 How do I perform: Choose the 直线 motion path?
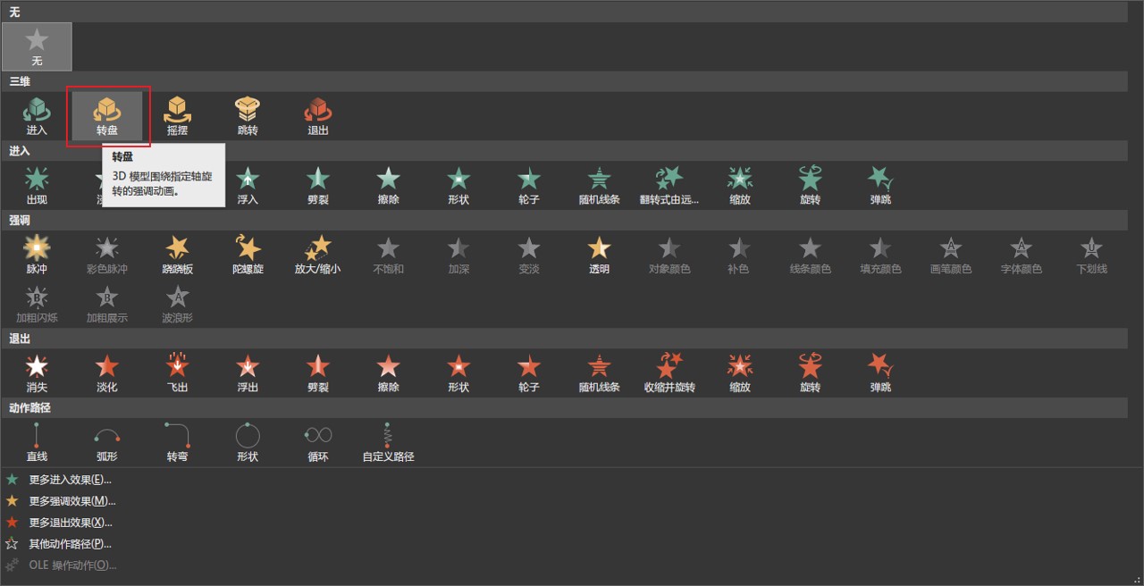37,441
